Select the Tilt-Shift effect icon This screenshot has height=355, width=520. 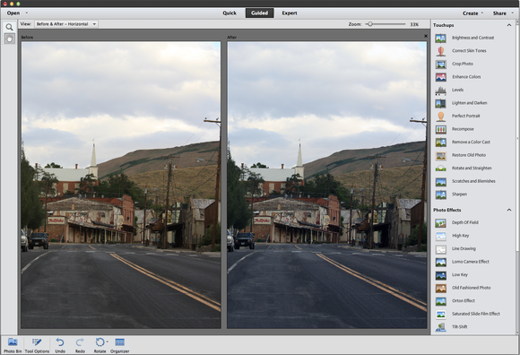tap(441, 327)
